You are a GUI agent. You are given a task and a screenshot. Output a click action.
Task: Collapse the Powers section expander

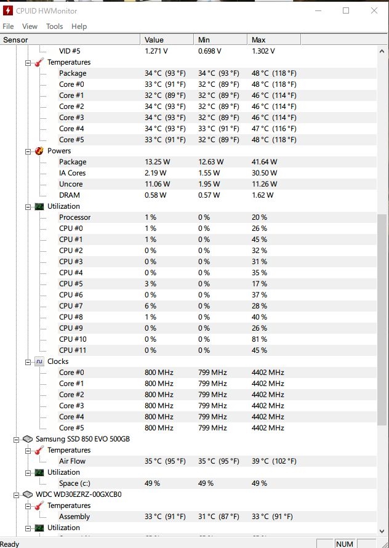(x=28, y=151)
